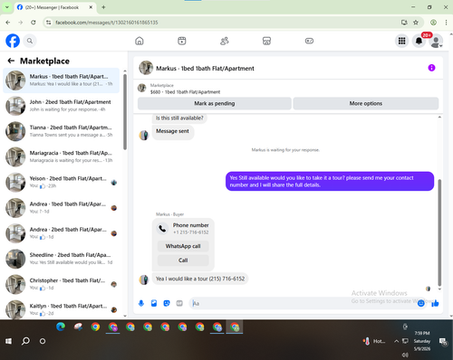Open Microsoft Edge from taskbar
This screenshot has height=360, width=453.
[61, 327]
